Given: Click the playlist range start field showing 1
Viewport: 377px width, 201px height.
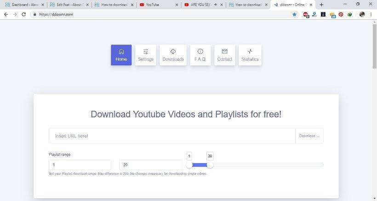Looking at the screenshot, I should pyautogui.click(x=80, y=165).
